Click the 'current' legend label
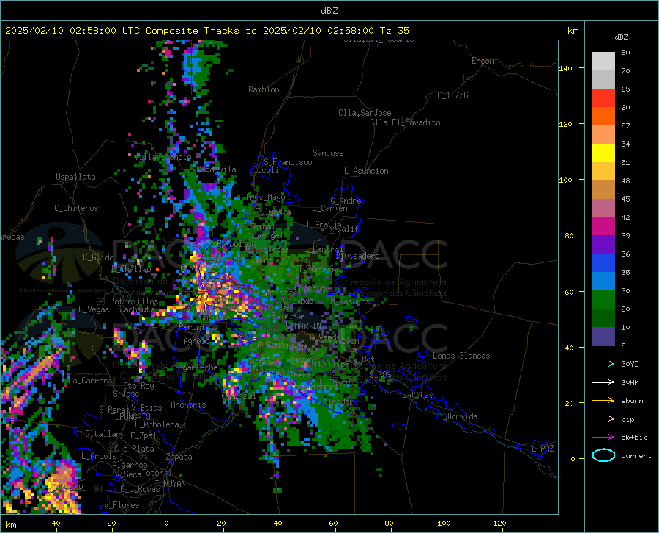The width and height of the screenshot is (659, 533). click(x=636, y=455)
